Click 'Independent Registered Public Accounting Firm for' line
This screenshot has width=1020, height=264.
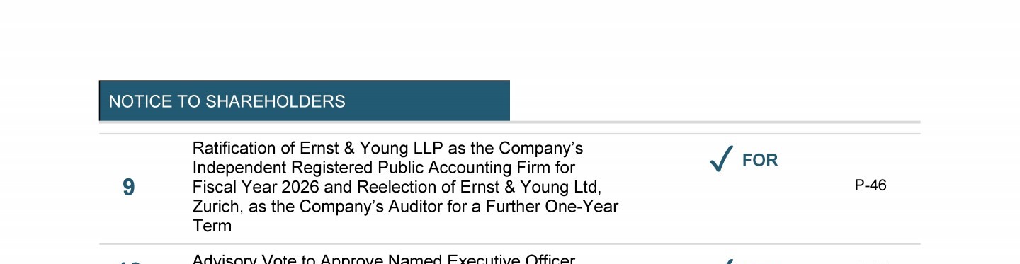click(384, 168)
